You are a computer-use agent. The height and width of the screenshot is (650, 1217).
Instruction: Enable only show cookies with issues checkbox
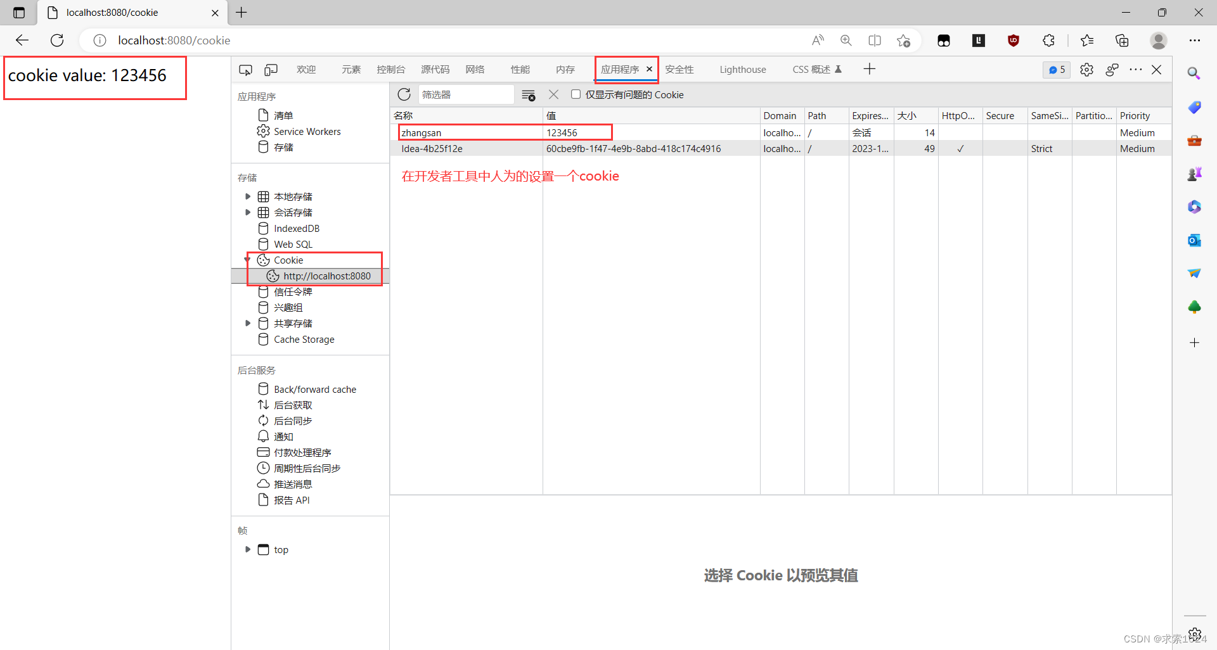[576, 94]
